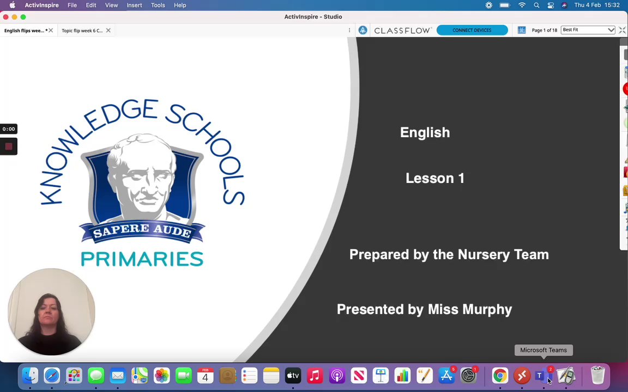Viewport: 628px width, 392px height.
Task: Open Numbers from the dock
Action: pos(402,376)
